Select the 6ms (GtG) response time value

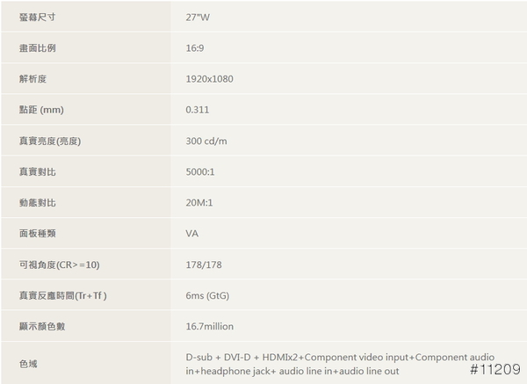click(x=209, y=295)
